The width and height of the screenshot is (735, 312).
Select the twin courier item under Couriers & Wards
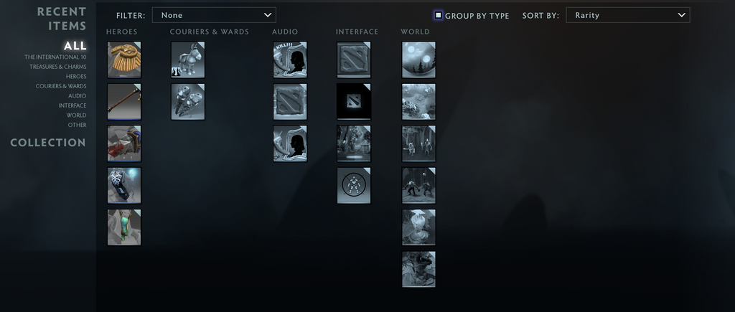pyautogui.click(x=188, y=102)
